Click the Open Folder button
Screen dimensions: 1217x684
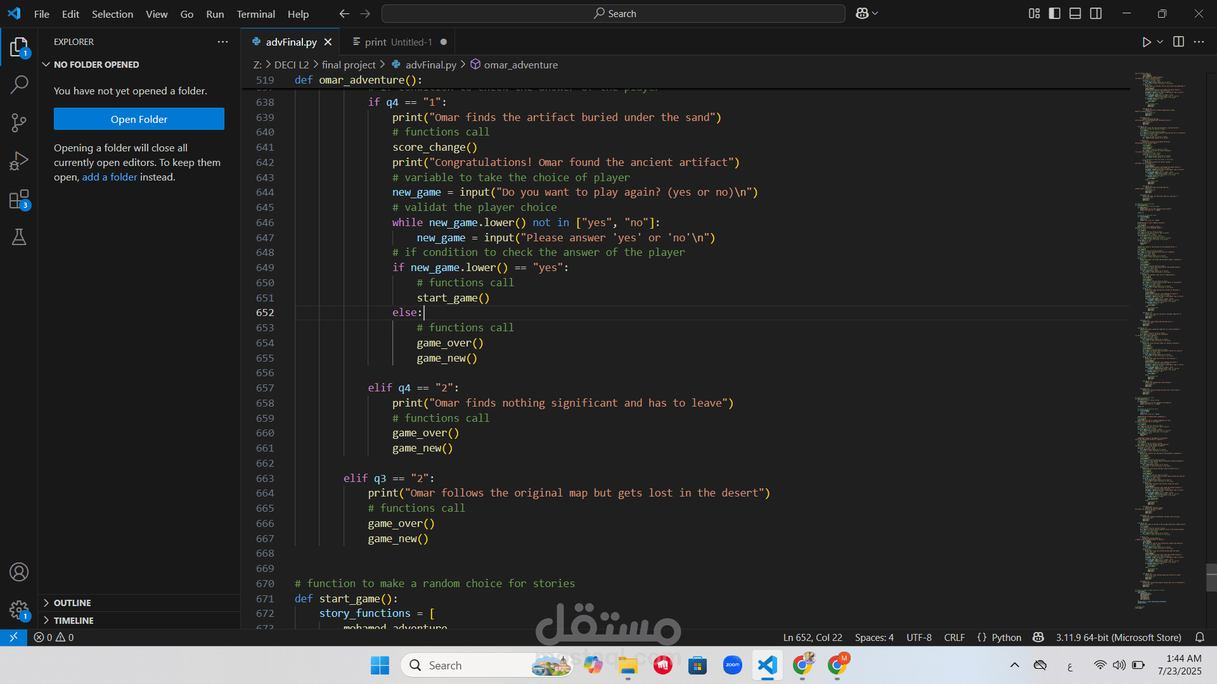pyautogui.click(x=139, y=119)
